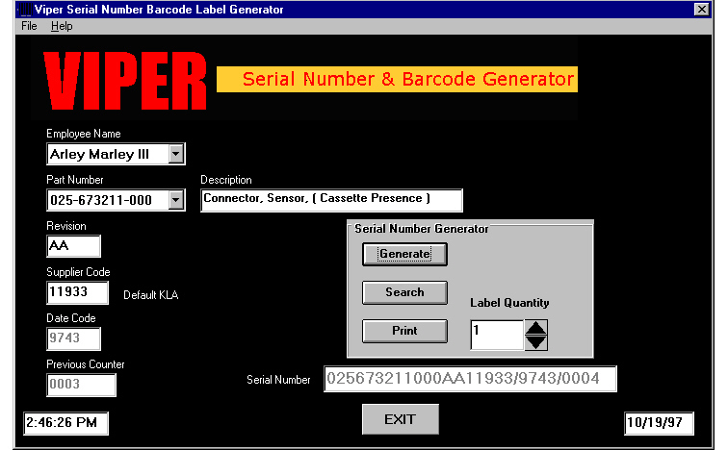Click the date display 10/19/97
This screenshot has height=450, width=728.
[x=660, y=423]
